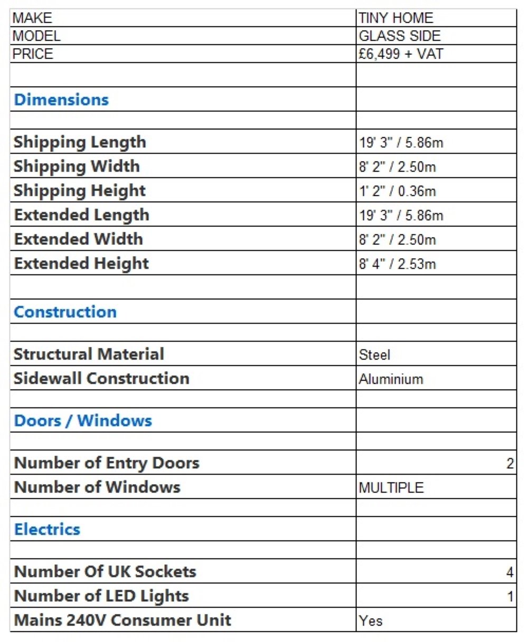Image resolution: width=527 pixels, height=644 pixels.
Task: Select the MULTIPLE windows value cell
Action: point(391,488)
